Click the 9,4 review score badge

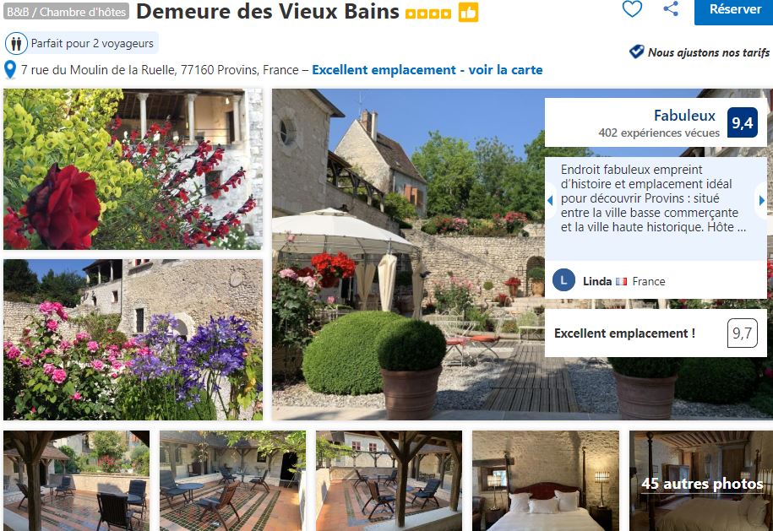click(x=742, y=122)
